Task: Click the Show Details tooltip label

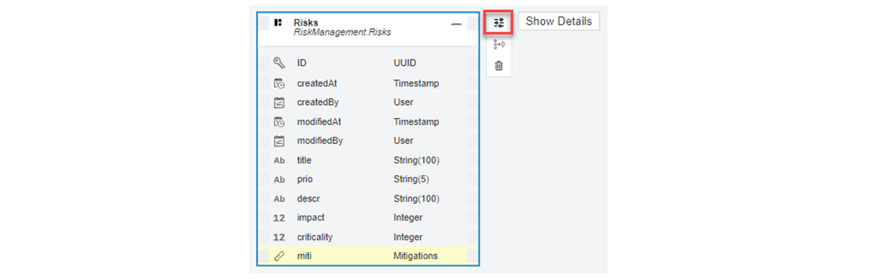Action: pyautogui.click(x=559, y=21)
